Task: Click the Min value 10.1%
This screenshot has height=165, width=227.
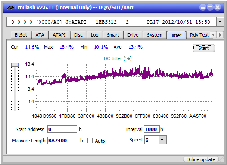Action: (x=101, y=47)
